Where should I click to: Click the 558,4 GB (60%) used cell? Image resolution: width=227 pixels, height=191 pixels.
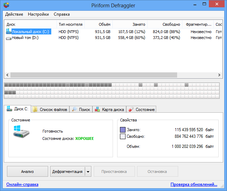coord(131,38)
